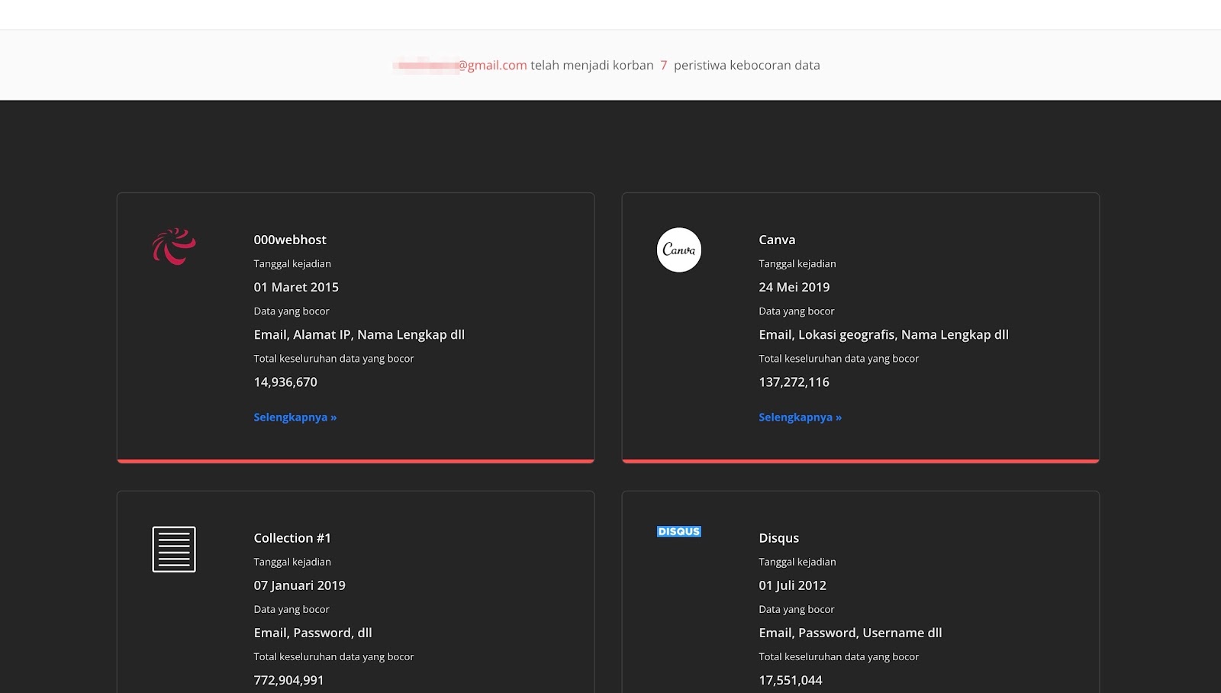The width and height of the screenshot is (1221, 693).
Task: Click the red breach count 7
Action: (x=664, y=65)
